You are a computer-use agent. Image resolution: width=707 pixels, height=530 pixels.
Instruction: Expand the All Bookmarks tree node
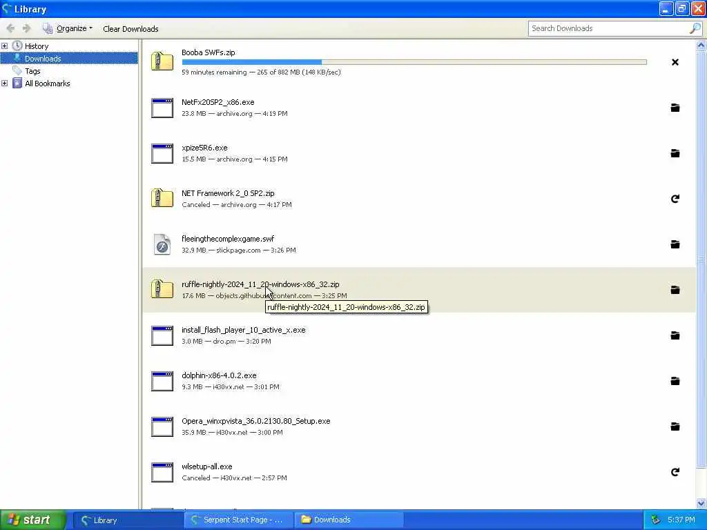click(x=5, y=84)
